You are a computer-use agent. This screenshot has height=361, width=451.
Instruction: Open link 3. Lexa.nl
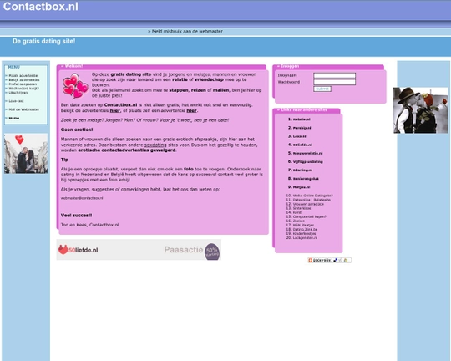300,136
